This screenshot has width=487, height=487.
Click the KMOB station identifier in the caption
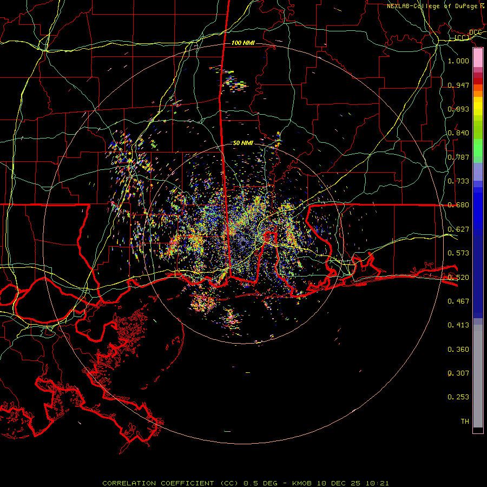302,483
